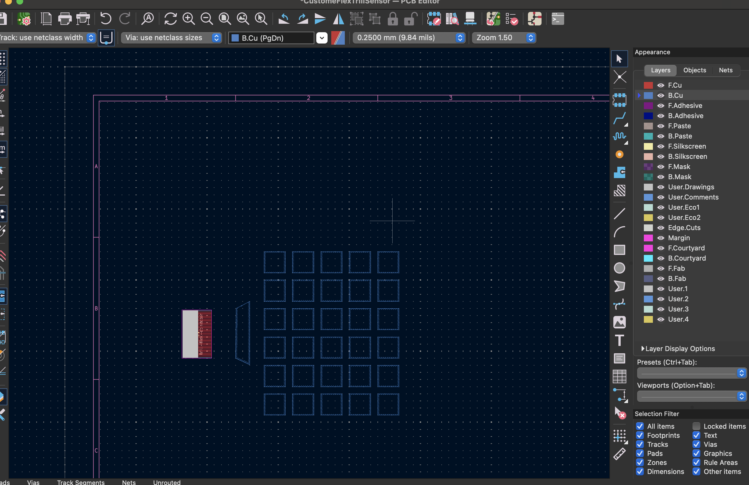The image size is (749, 485).
Task: Switch to the Nets tab
Action: [x=726, y=70]
